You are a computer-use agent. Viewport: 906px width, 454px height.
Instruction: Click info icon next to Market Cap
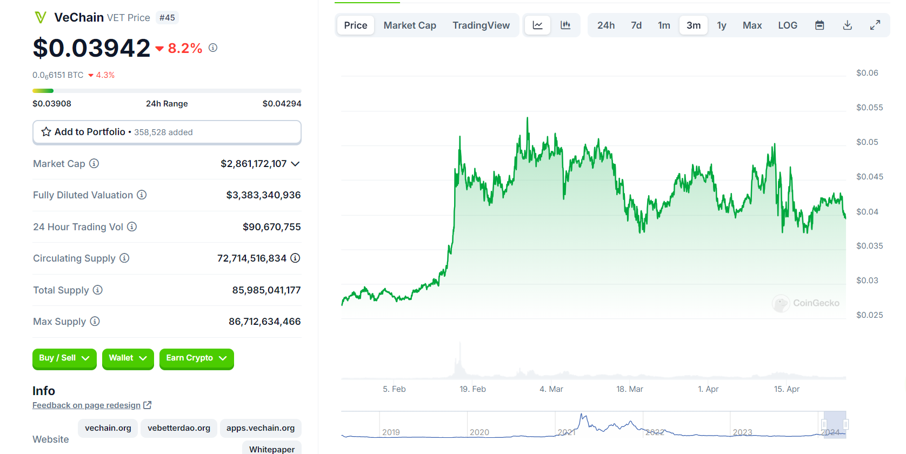[94, 163]
